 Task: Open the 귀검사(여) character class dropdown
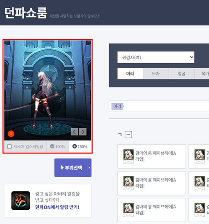point(156,57)
